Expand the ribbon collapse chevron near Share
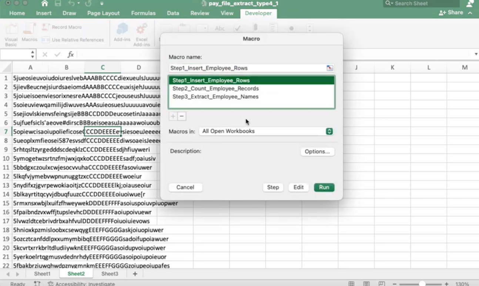479x286 pixels. coord(470,12)
